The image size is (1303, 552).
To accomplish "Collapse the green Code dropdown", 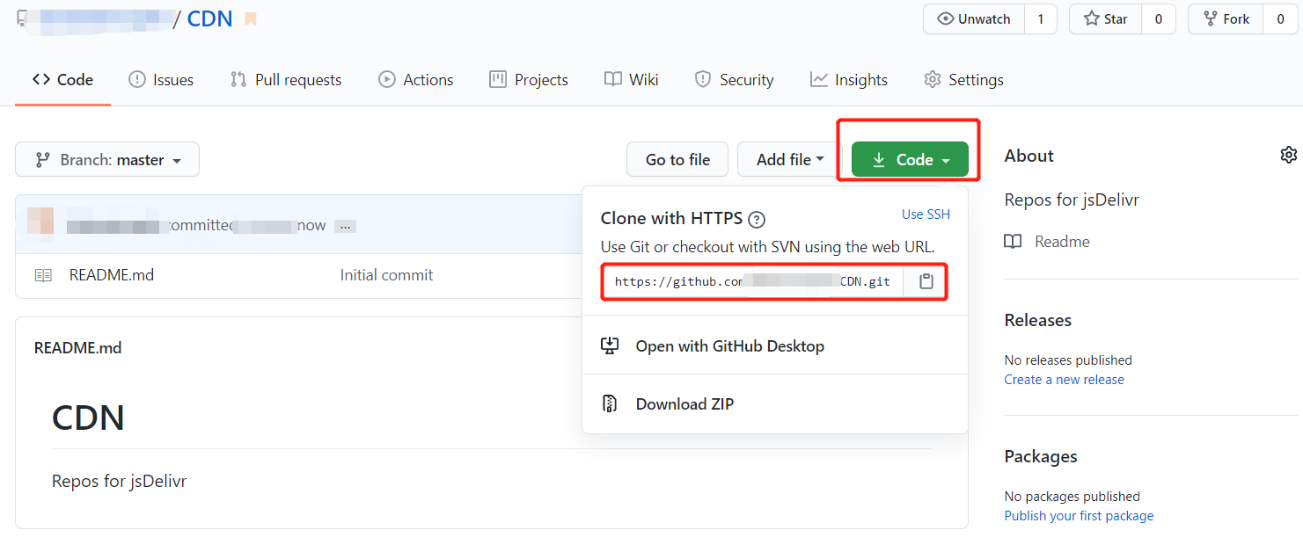I will 910,160.
